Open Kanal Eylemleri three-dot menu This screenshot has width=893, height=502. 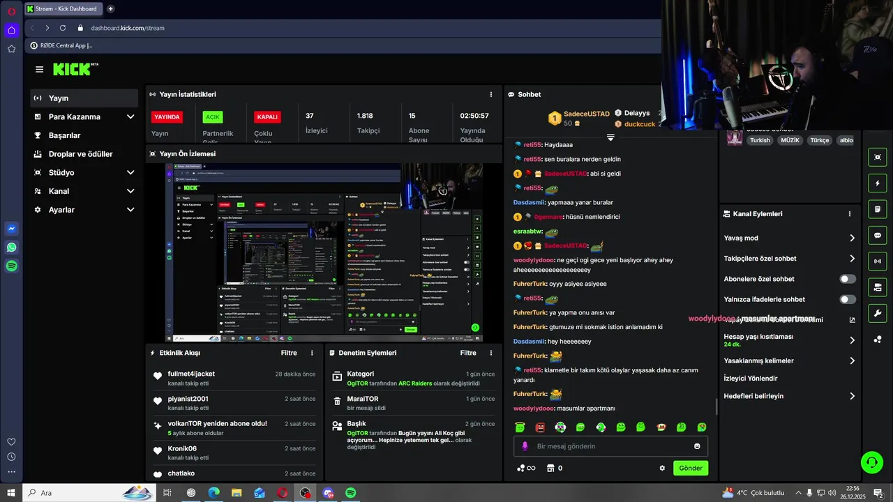coord(850,214)
